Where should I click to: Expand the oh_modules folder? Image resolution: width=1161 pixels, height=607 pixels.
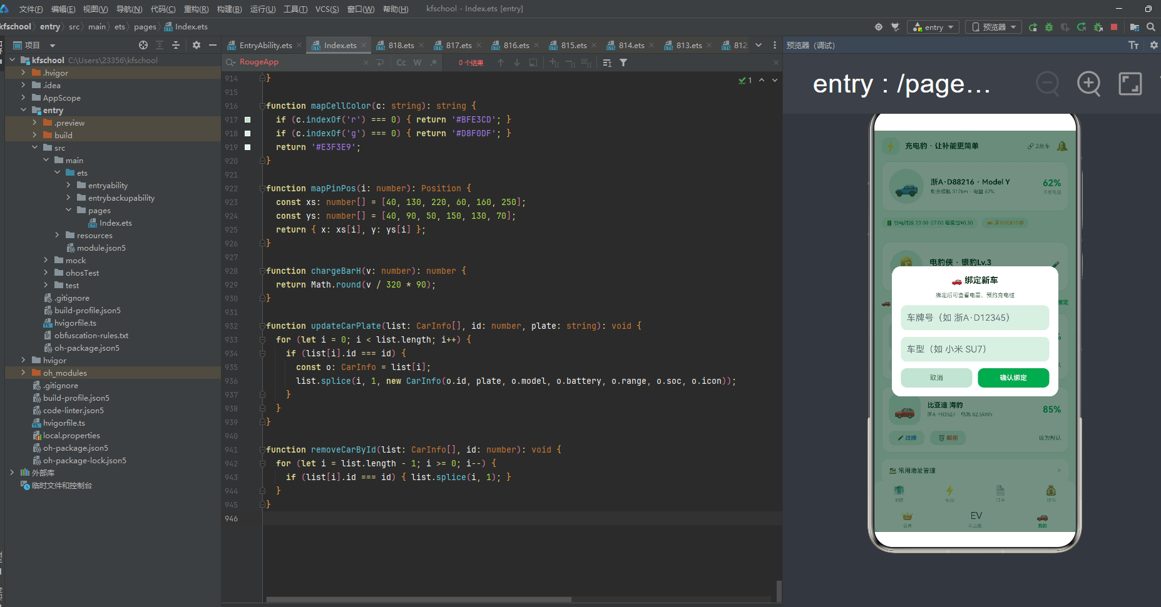23,373
